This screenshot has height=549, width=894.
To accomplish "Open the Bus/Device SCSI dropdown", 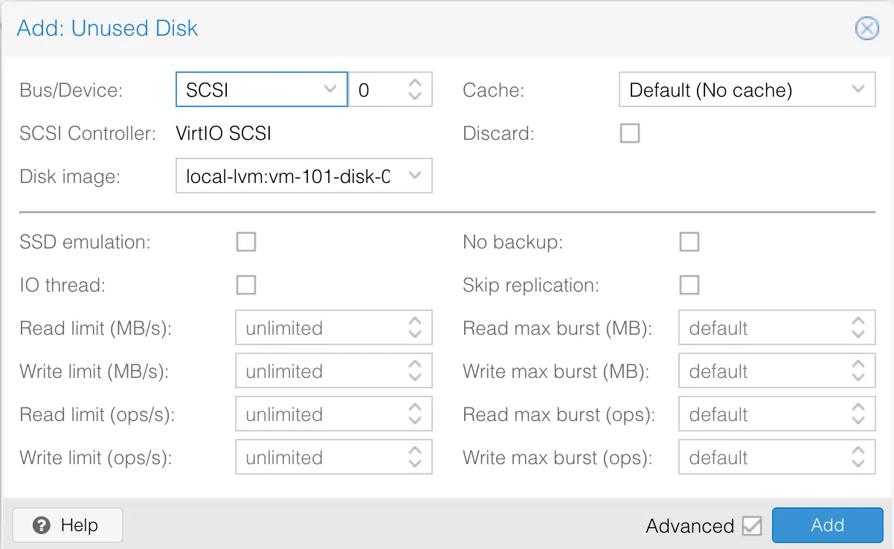I will pos(330,90).
